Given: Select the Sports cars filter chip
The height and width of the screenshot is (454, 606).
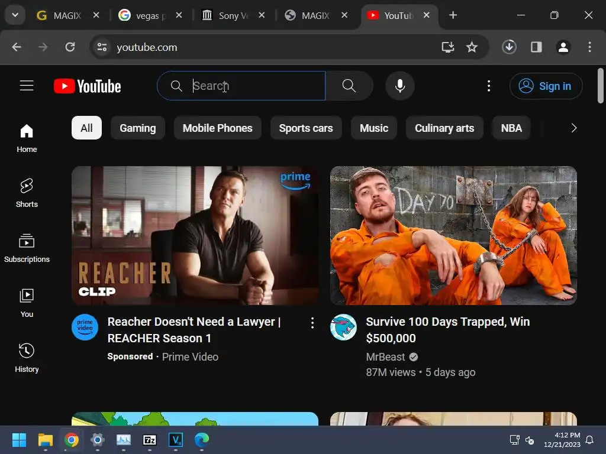Looking at the screenshot, I should tap(306, 128).
